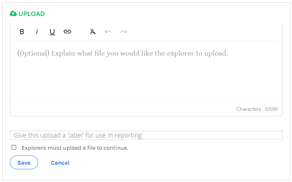The width and height of the screenshot is (292, 182).
Task: Click the Characters 0/500 counter
Action: [x=257, y=109]
